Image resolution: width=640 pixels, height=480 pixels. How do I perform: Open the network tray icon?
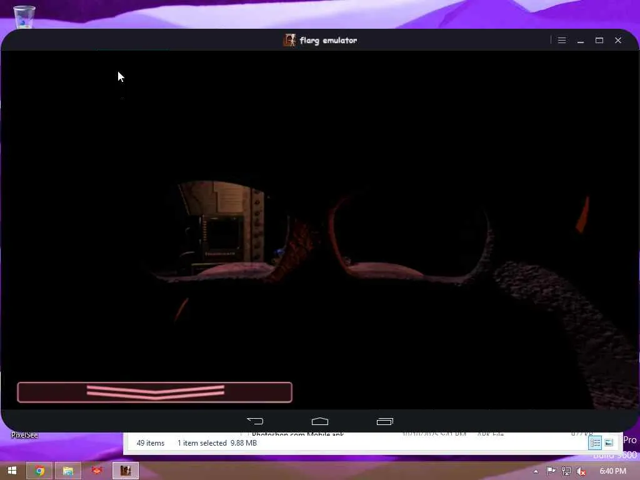tap(566, 471)
